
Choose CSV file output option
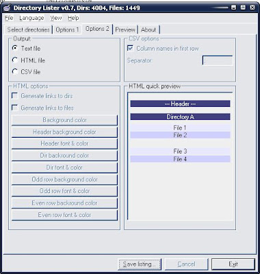click(26, 72)
